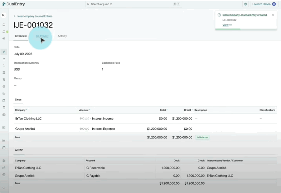Open the apps grid icon in the sidebar
The image size is (281, 193).
click(x=4, y=72)
